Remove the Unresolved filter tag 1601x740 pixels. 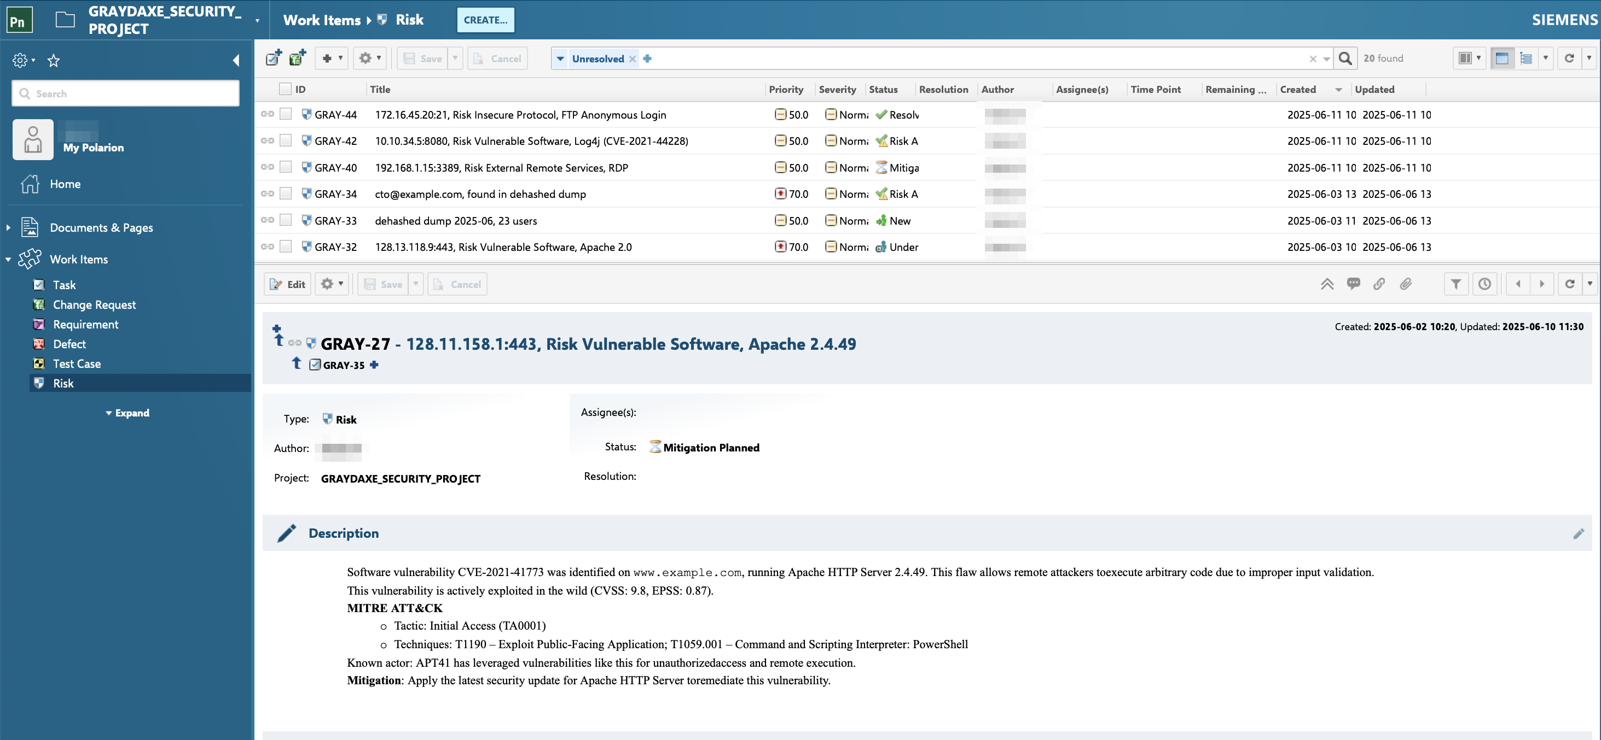(632, 59)
